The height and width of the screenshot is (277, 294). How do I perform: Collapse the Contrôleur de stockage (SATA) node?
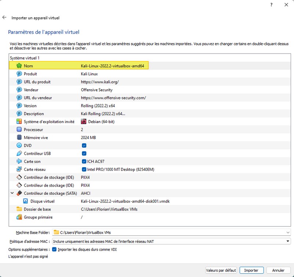click(12, 193)
